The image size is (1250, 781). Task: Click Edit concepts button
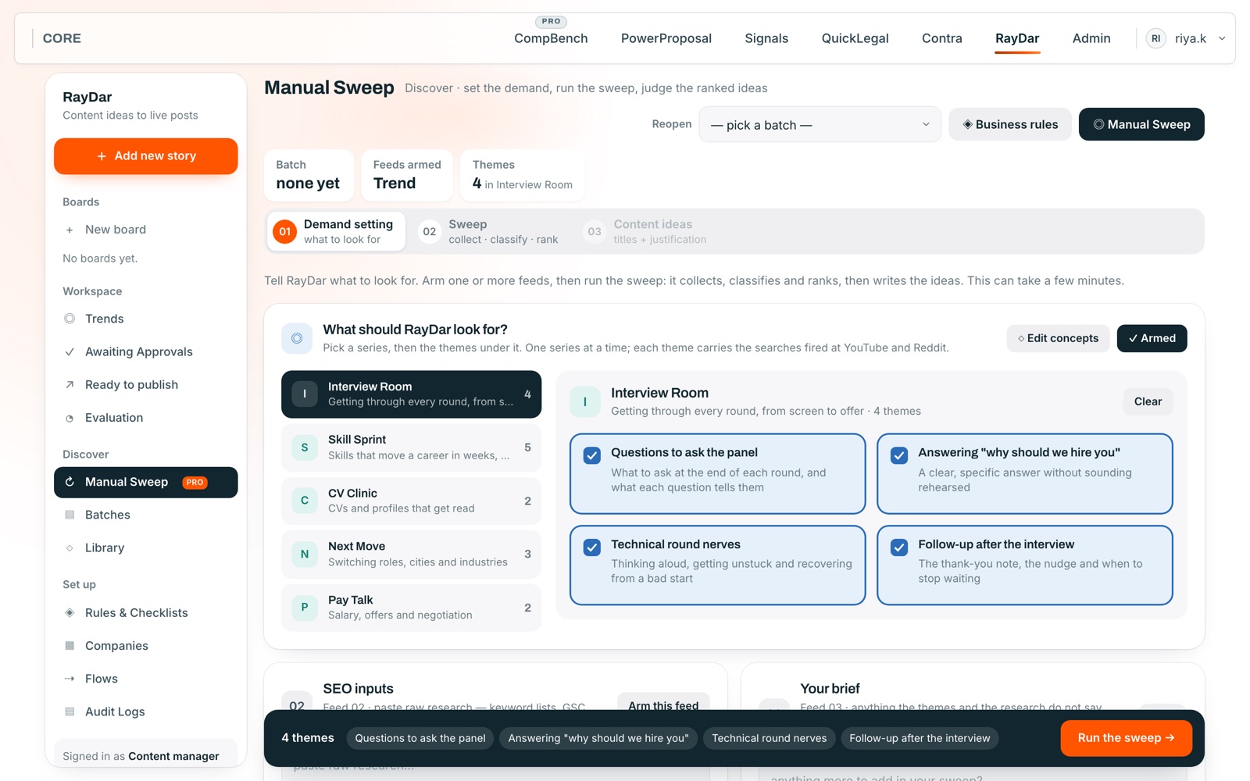point(1058,338)
